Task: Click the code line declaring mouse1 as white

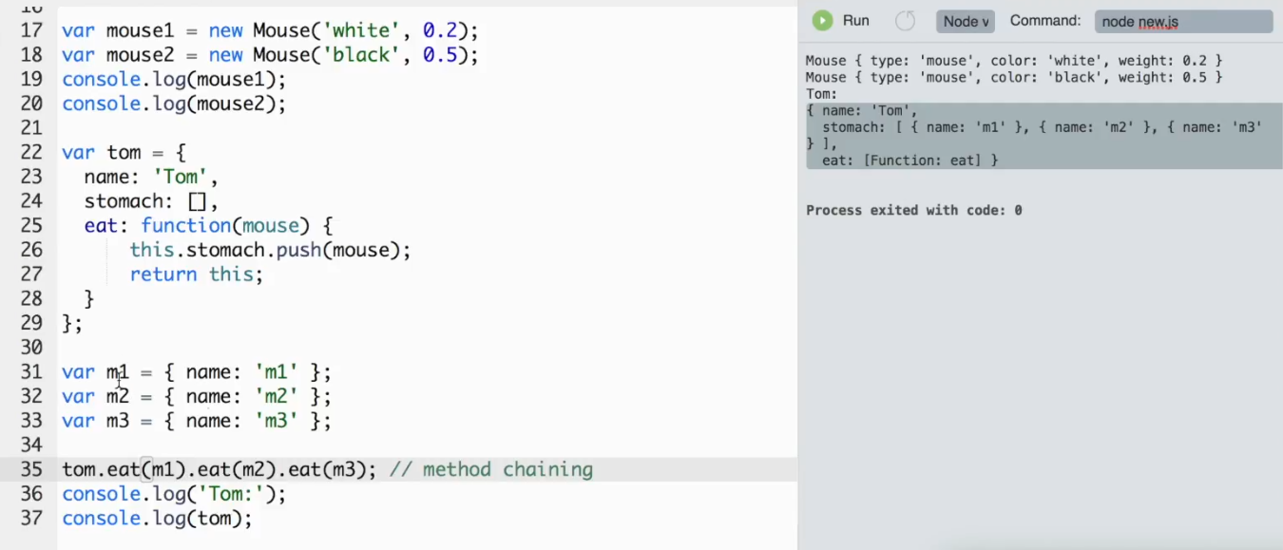Action: pyautogui.click(x=270, y=30)
